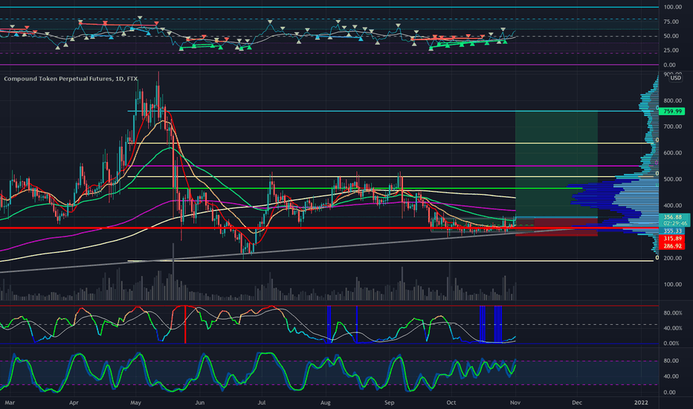Image resolution: width=693 pixels, height=409 pixels.
Task: Click the Aug label on time axis
Action: point(325,403)
